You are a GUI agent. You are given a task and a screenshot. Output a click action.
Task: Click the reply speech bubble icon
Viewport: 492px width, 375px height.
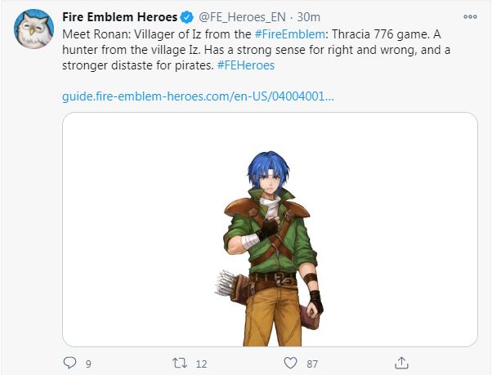[x=70, y=362]
